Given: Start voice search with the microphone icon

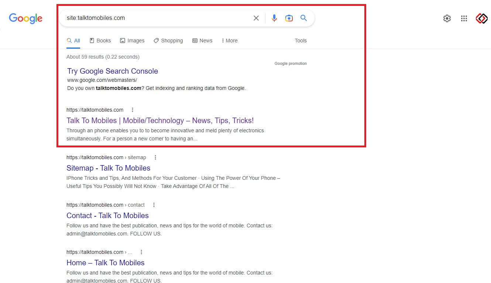Looking at the screenshot, I should [274, 18].
